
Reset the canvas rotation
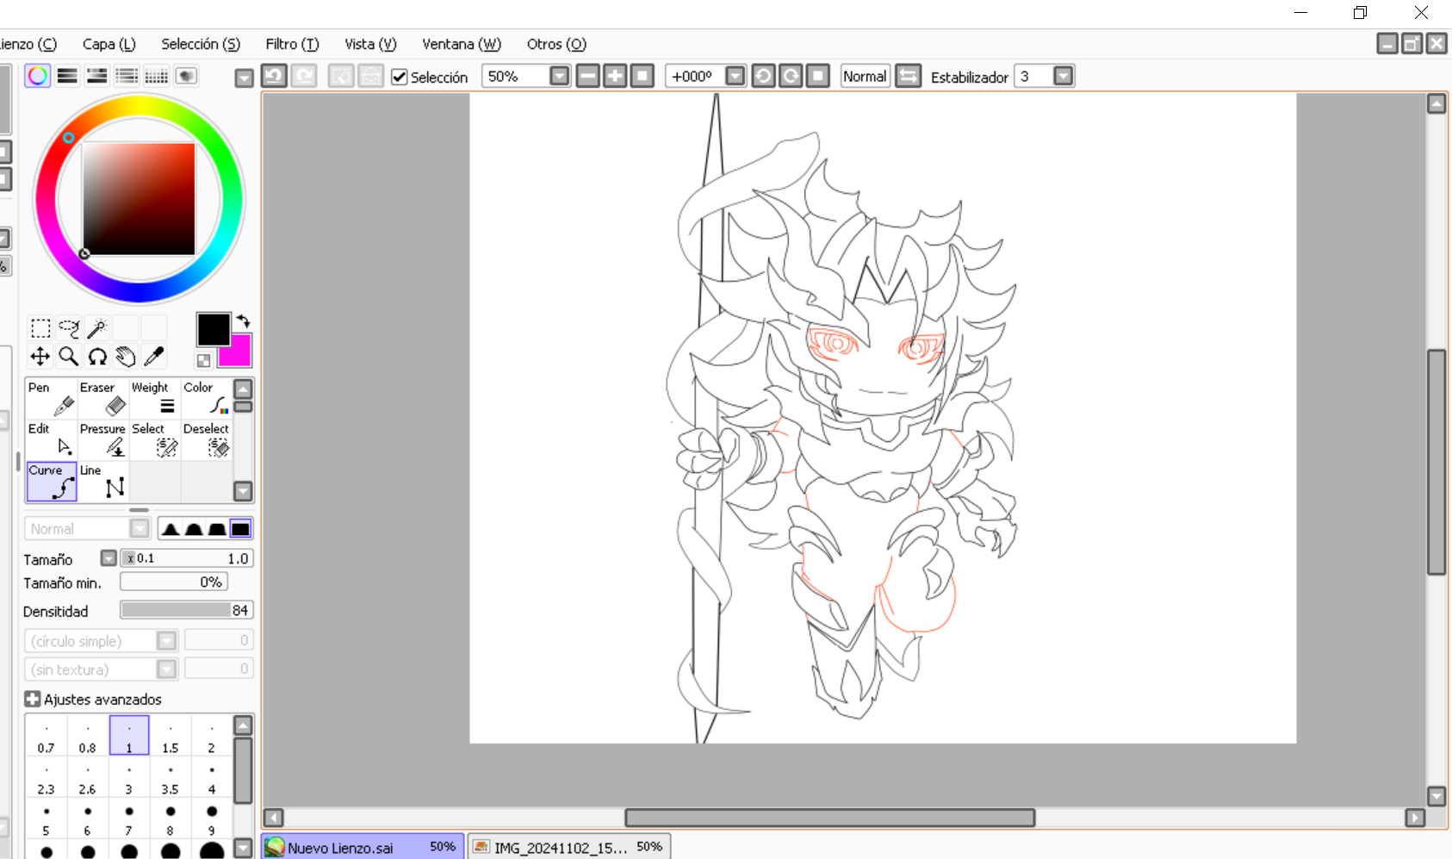point(818,76)
